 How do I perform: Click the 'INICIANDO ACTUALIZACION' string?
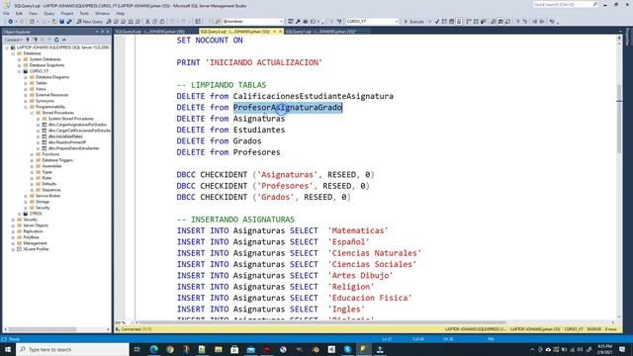(x=264, y=62)
